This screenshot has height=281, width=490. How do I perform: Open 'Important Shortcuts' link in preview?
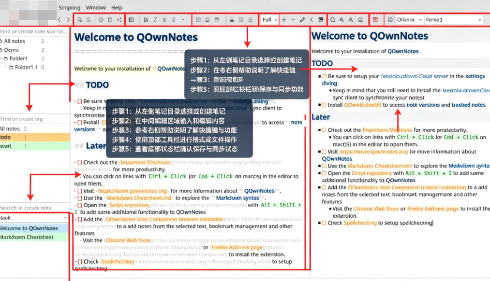pyautogui.click(x=387, y=130)
